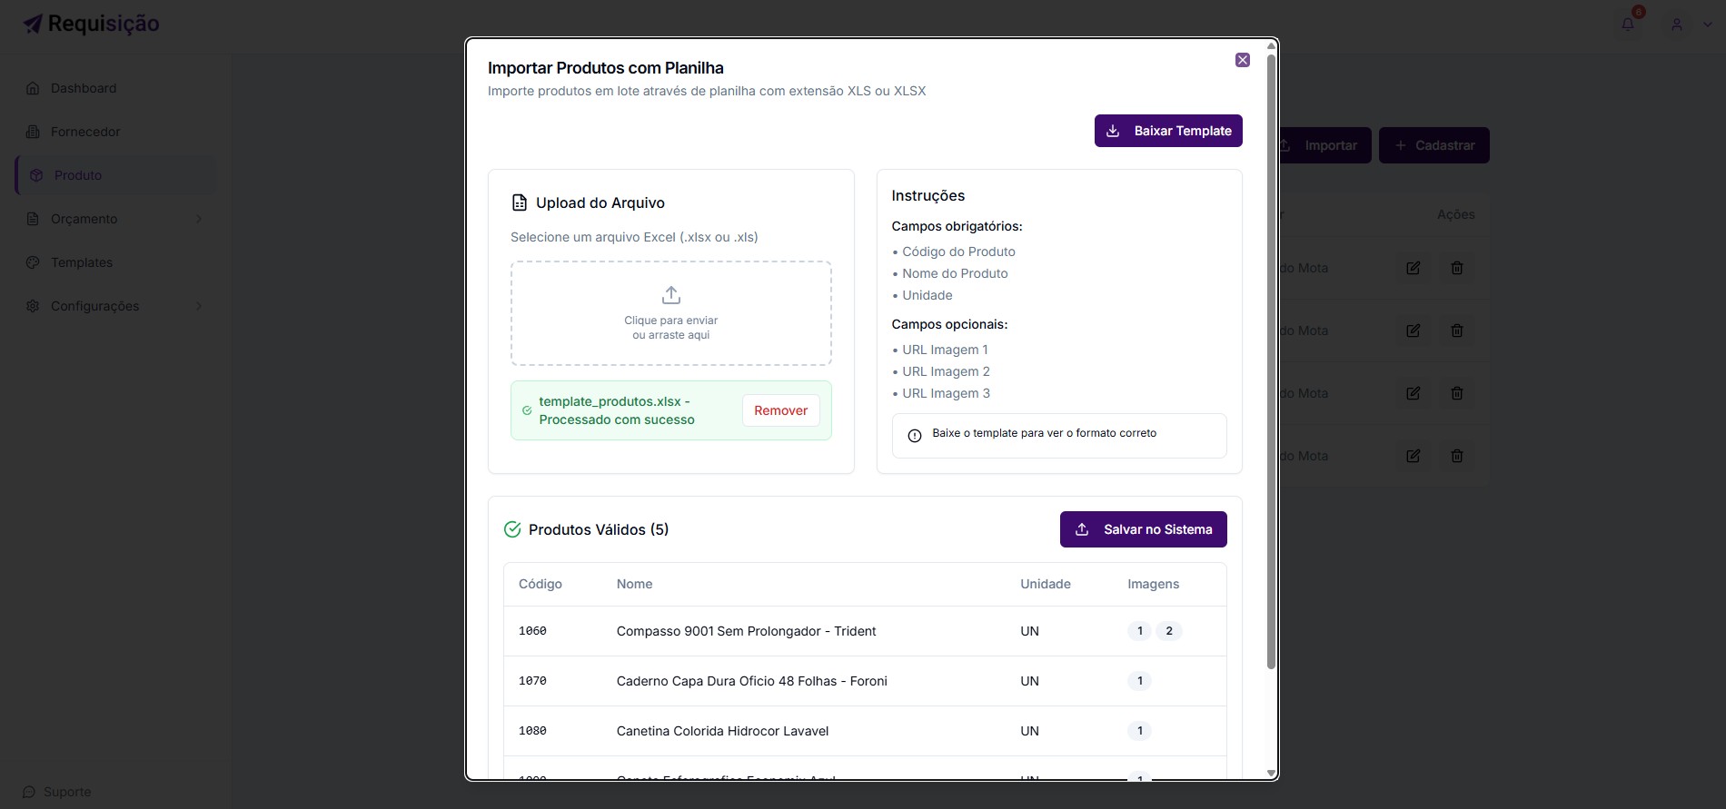
Task: Remove the uploaded template_produtos.xlsx file
Action: pyautogui.click(x=780, y=410)
